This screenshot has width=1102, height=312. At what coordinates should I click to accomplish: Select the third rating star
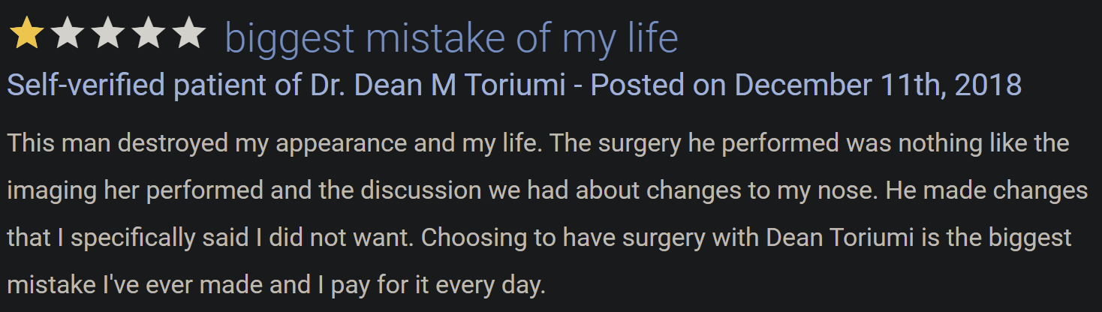[107, 34]
